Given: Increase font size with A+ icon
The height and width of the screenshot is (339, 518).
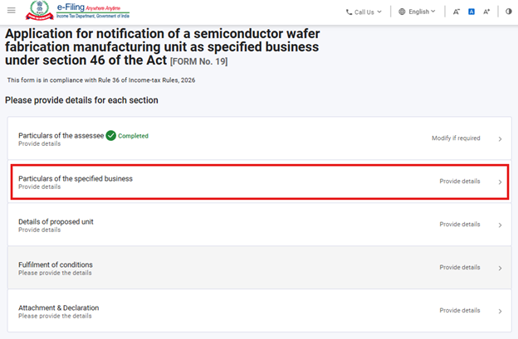Looking at the screenshot, I should click(486, 12).
